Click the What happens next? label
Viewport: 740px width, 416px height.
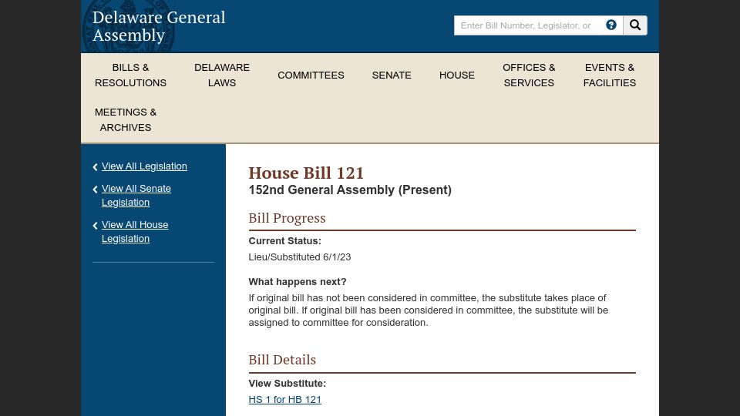[x=298, y=282]
